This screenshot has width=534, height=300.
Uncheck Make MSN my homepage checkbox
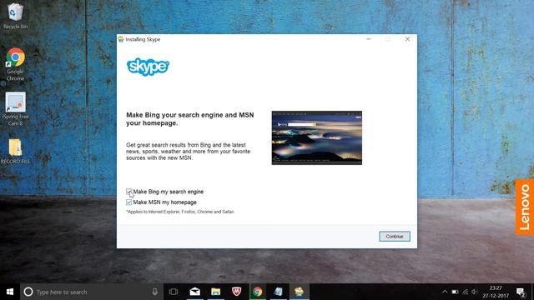(128, 202)
